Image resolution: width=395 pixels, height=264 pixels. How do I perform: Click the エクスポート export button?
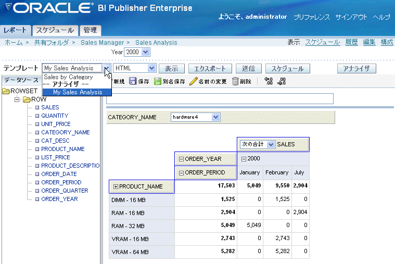[x=210, y=69]
